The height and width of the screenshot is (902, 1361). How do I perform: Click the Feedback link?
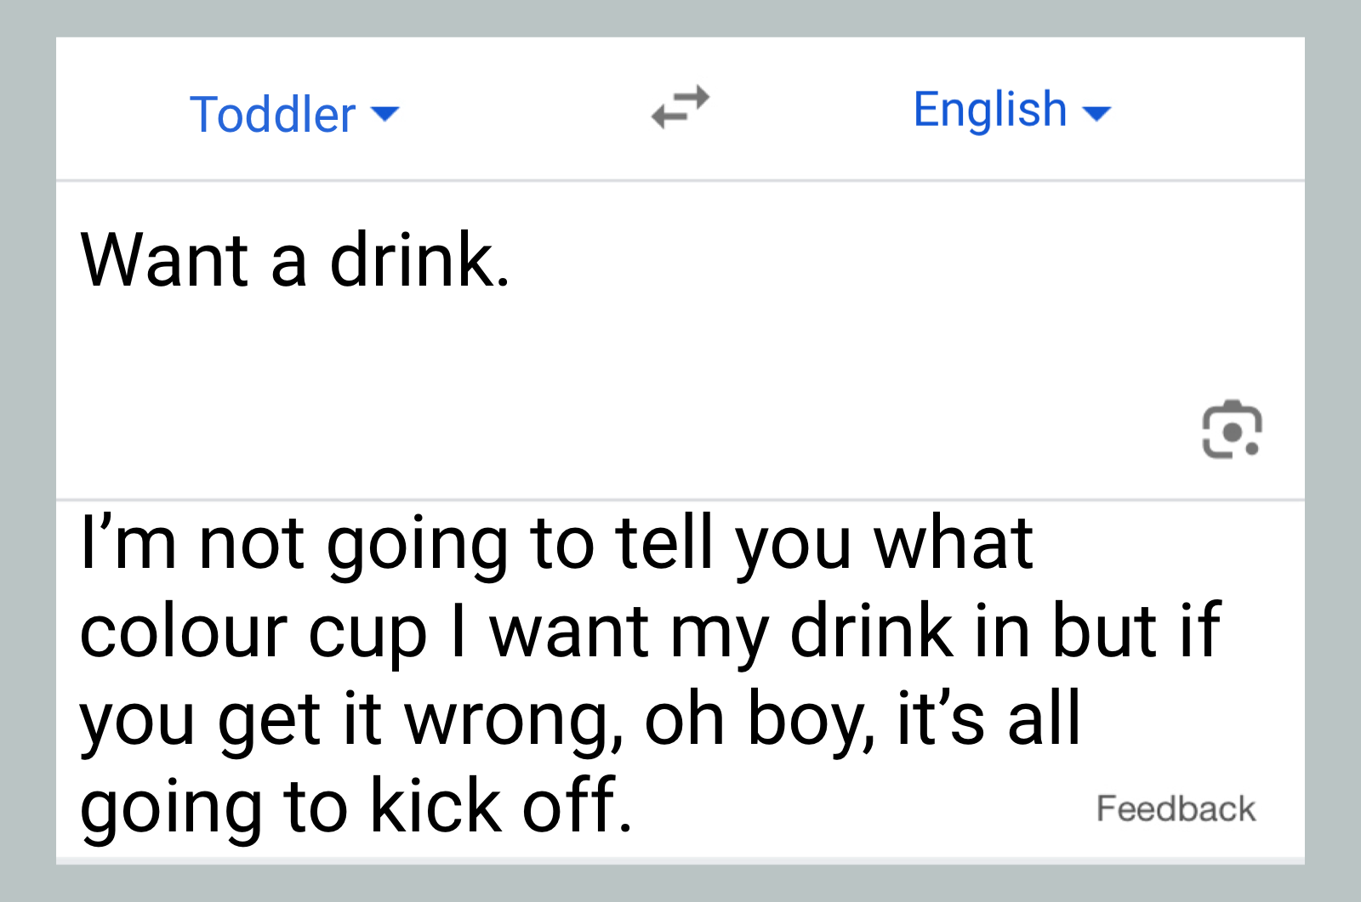(1176, 808)
